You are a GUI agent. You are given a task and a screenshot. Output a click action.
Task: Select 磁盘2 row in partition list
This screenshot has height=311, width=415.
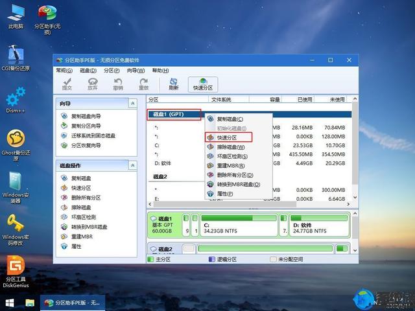[x=249, y=177]
